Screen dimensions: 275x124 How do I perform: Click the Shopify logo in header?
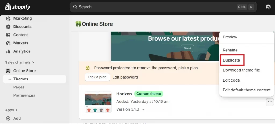(x=18, y=7)
